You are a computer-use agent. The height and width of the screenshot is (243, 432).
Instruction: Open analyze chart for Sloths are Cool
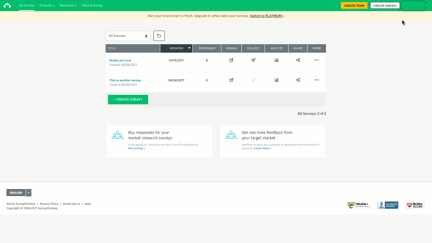[276, 60]
